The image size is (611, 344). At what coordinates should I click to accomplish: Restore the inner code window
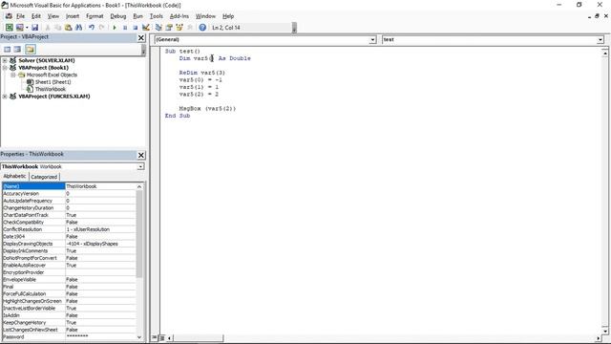coord(597,16)
